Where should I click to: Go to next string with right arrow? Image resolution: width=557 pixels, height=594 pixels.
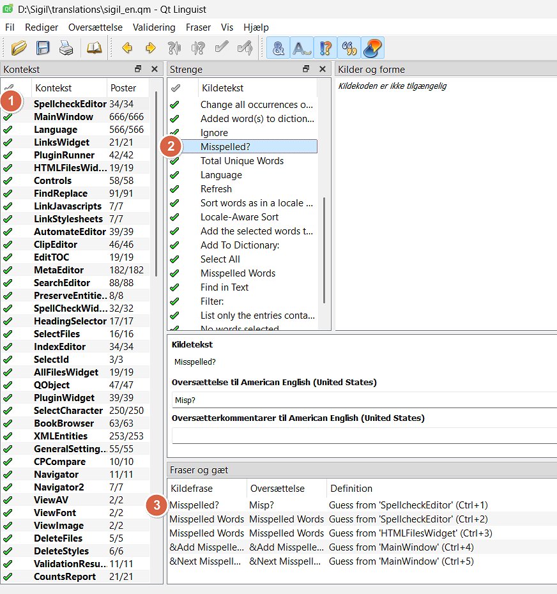tap(151, 48)
